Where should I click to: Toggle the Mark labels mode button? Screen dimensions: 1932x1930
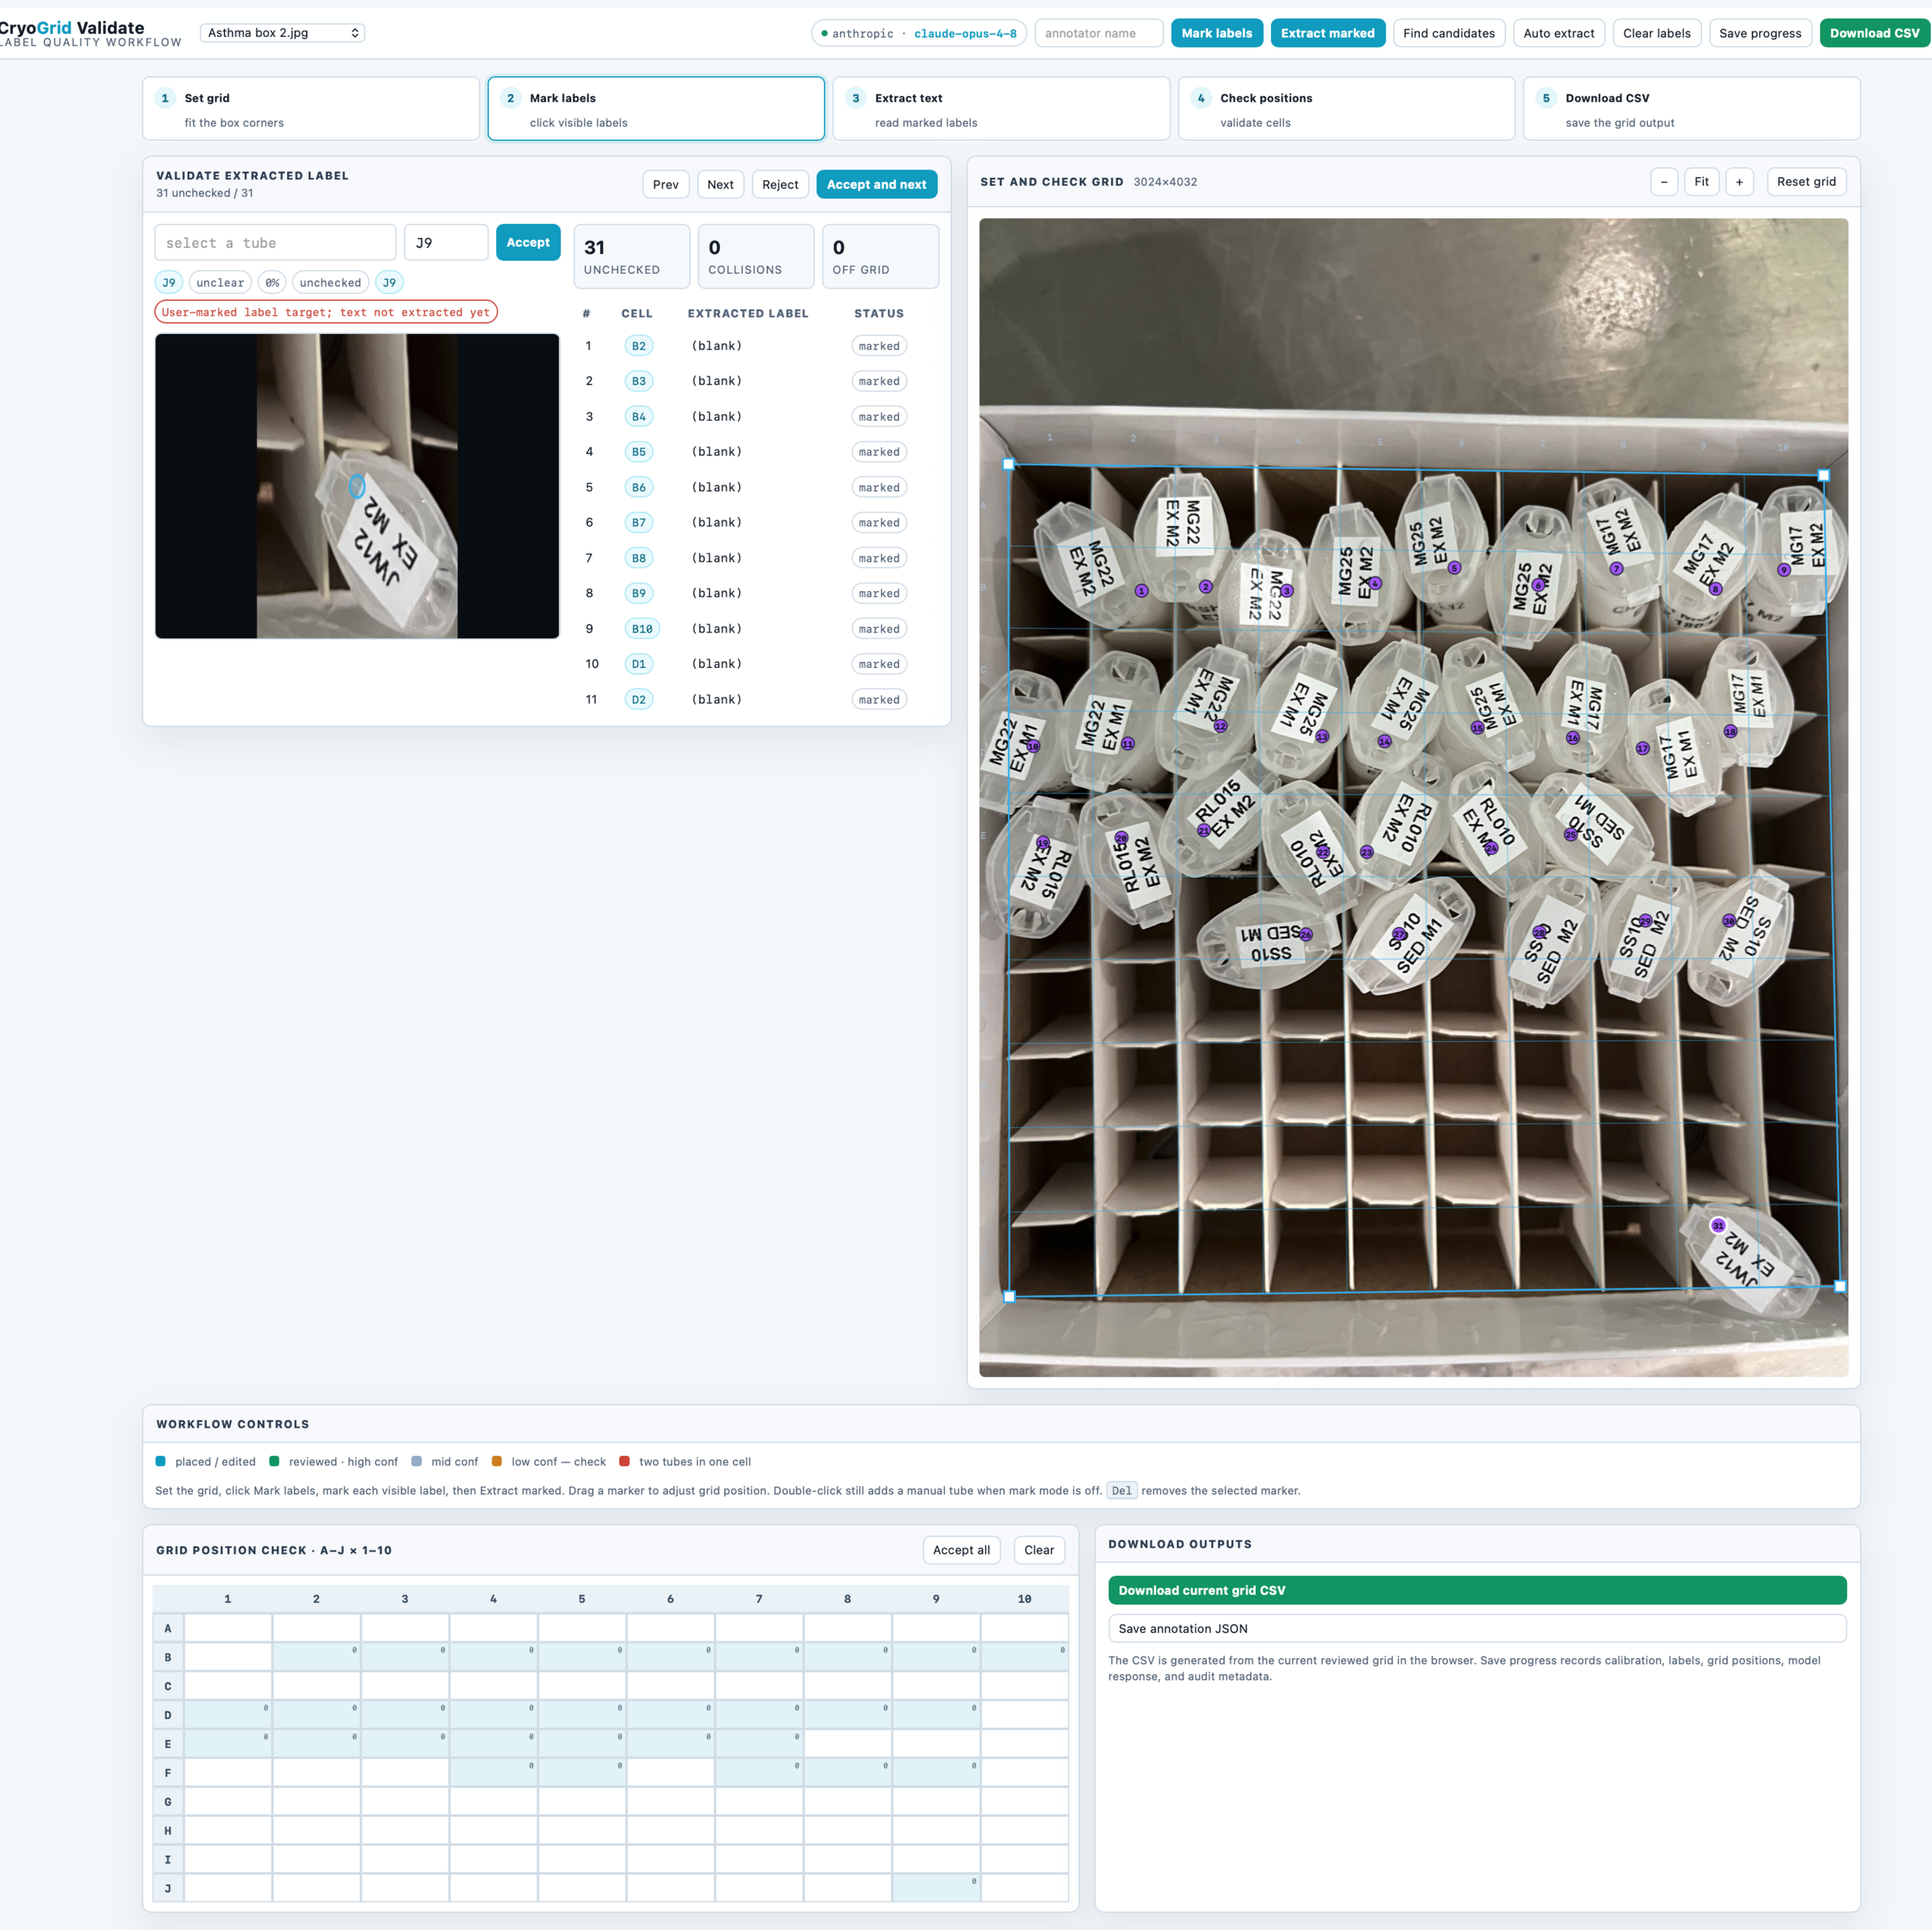click(1216, 33)
